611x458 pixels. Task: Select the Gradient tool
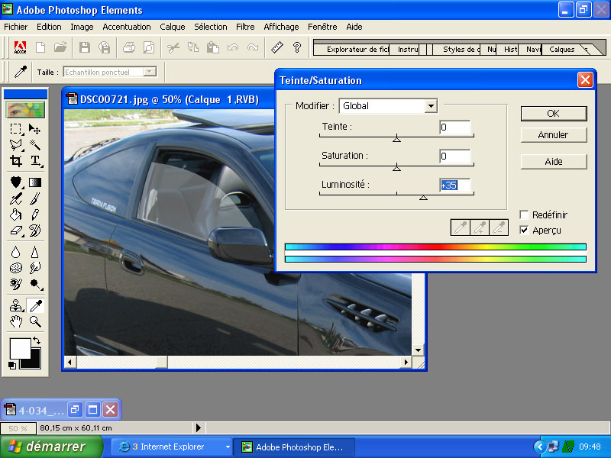(x=35, y=182)
